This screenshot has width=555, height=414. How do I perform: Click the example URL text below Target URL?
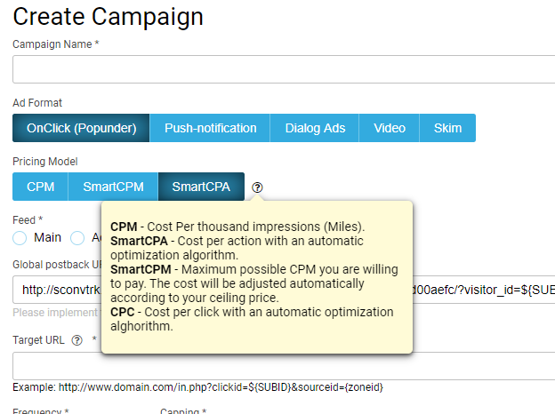[x=197, y=387]
